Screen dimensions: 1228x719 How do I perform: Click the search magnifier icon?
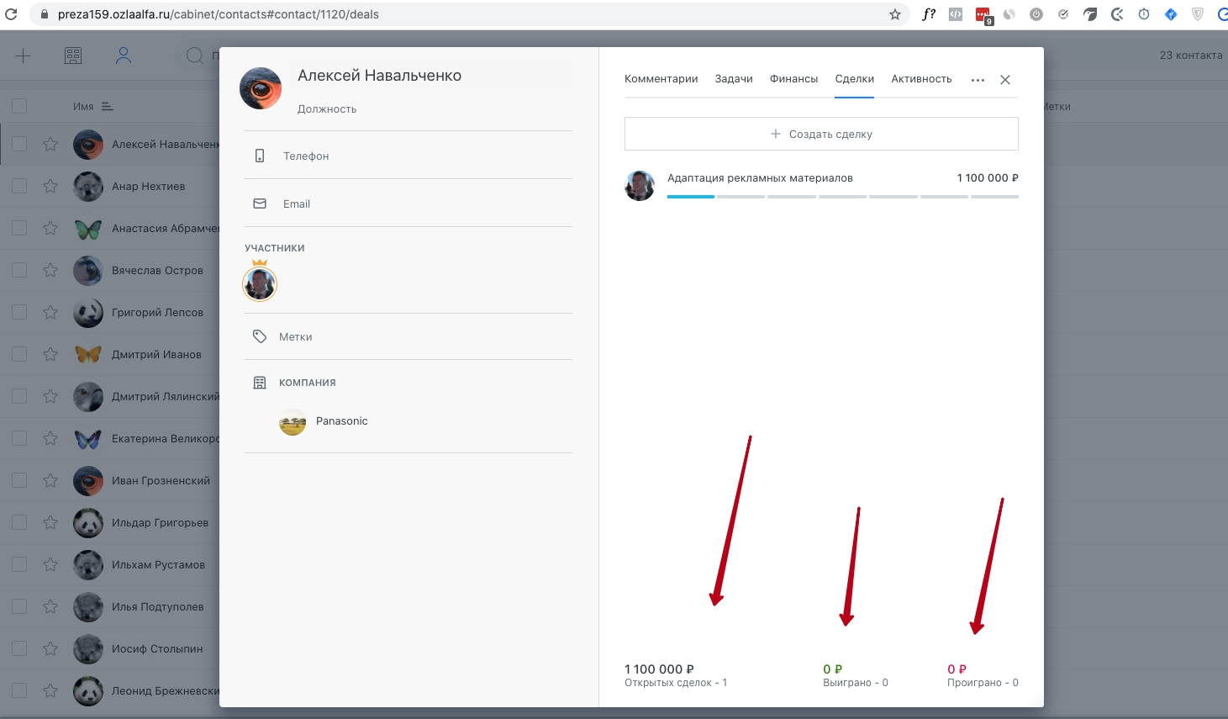(x=195, y=56)
